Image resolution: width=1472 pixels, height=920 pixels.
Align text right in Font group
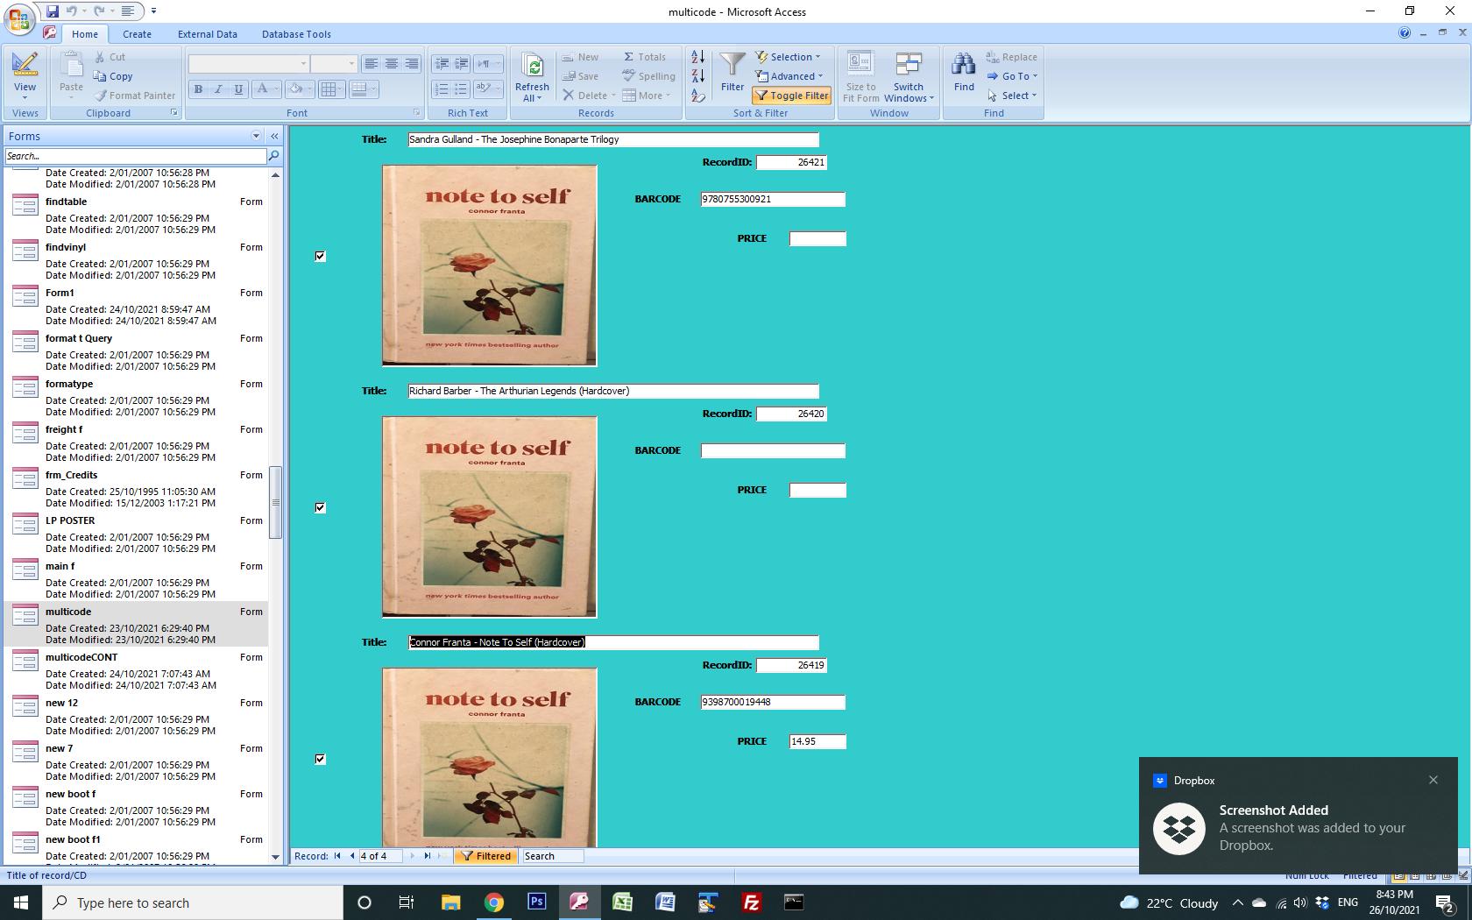pos(412,64)
